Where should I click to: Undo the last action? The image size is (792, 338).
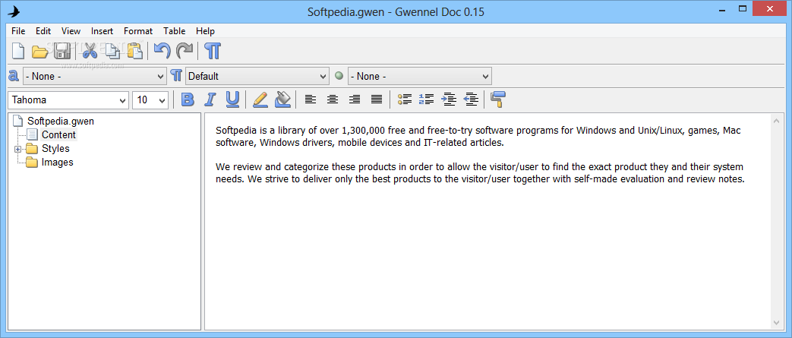click(x=163, y=51)
